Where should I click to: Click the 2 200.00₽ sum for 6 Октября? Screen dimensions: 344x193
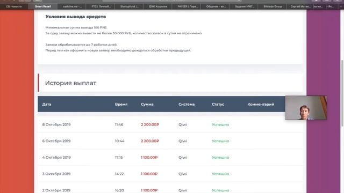(150, 141)
